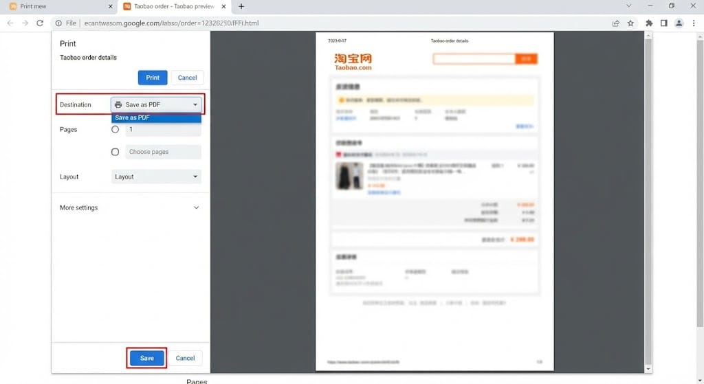Click Cancel next to Print button
The width and height of the screenshot is (704, 384).
187,78
